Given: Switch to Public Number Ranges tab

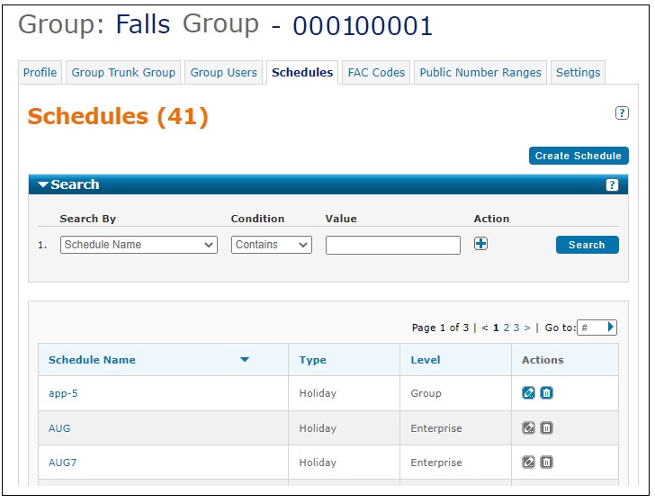Looking at the screenshot, I should 480,73.
